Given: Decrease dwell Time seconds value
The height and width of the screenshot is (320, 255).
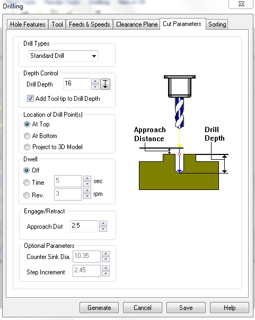Looking at the screenshot, I should 87,184.
